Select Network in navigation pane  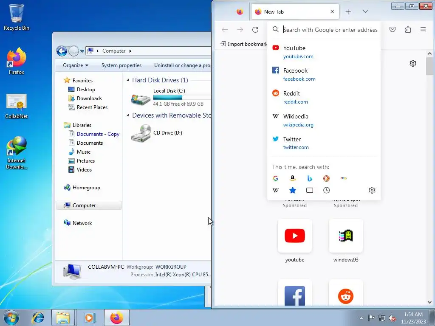(82, 223)
